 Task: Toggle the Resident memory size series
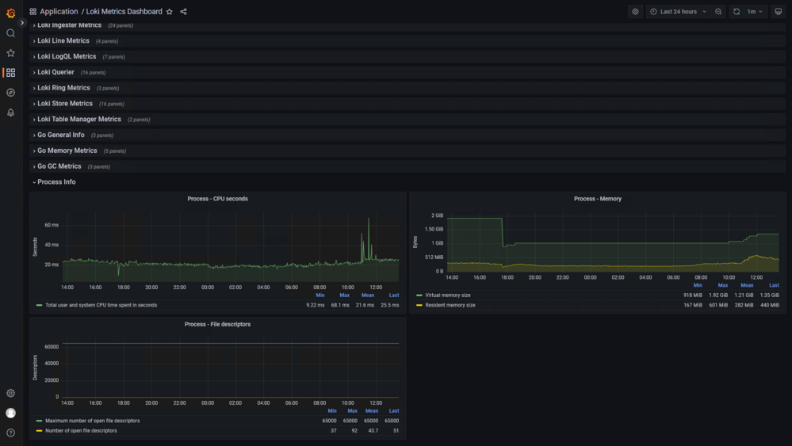450,305
